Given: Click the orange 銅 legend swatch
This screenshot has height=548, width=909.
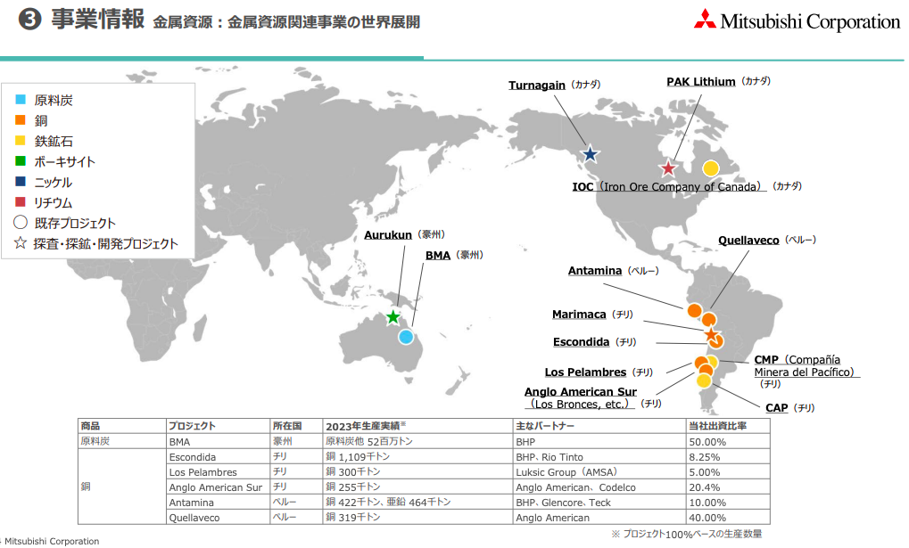Looking at the screenshot, I should tap(21, 120).
